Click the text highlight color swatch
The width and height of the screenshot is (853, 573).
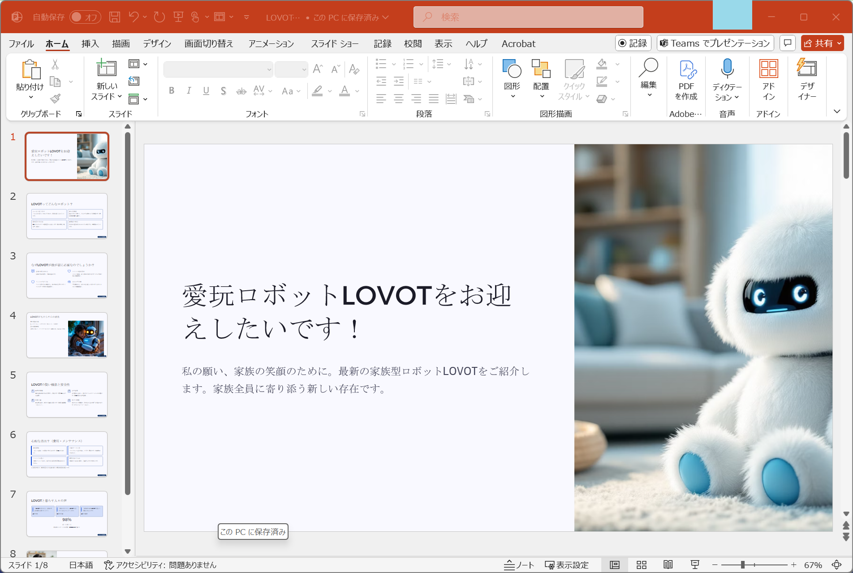click(x=317, y=91)
